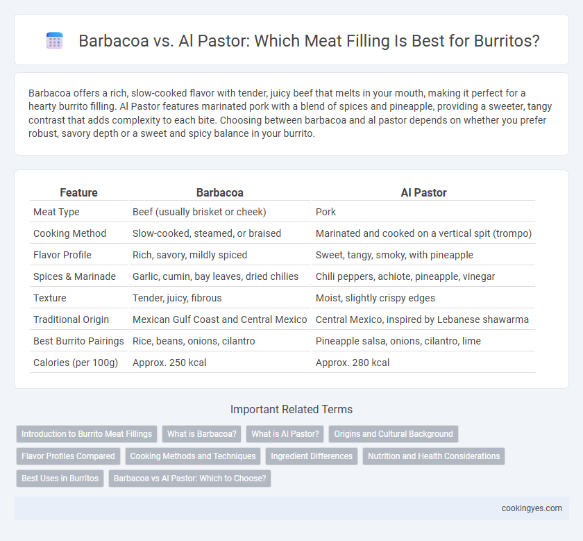Screen dimensions: 583x541
Task: Open the Best Uses in Burritos tag
Action: [60, 478]
